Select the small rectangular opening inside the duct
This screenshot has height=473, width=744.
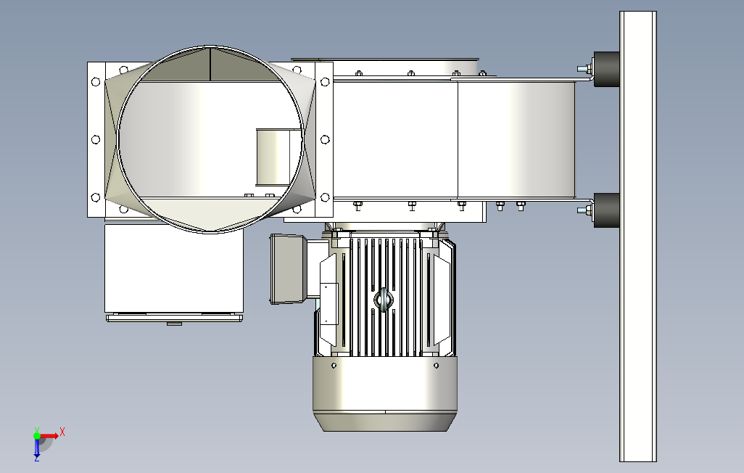(278, 157)
